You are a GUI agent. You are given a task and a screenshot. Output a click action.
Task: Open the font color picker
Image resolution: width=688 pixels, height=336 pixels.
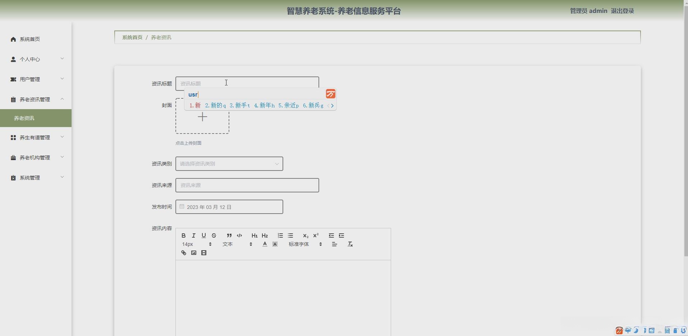265,244
